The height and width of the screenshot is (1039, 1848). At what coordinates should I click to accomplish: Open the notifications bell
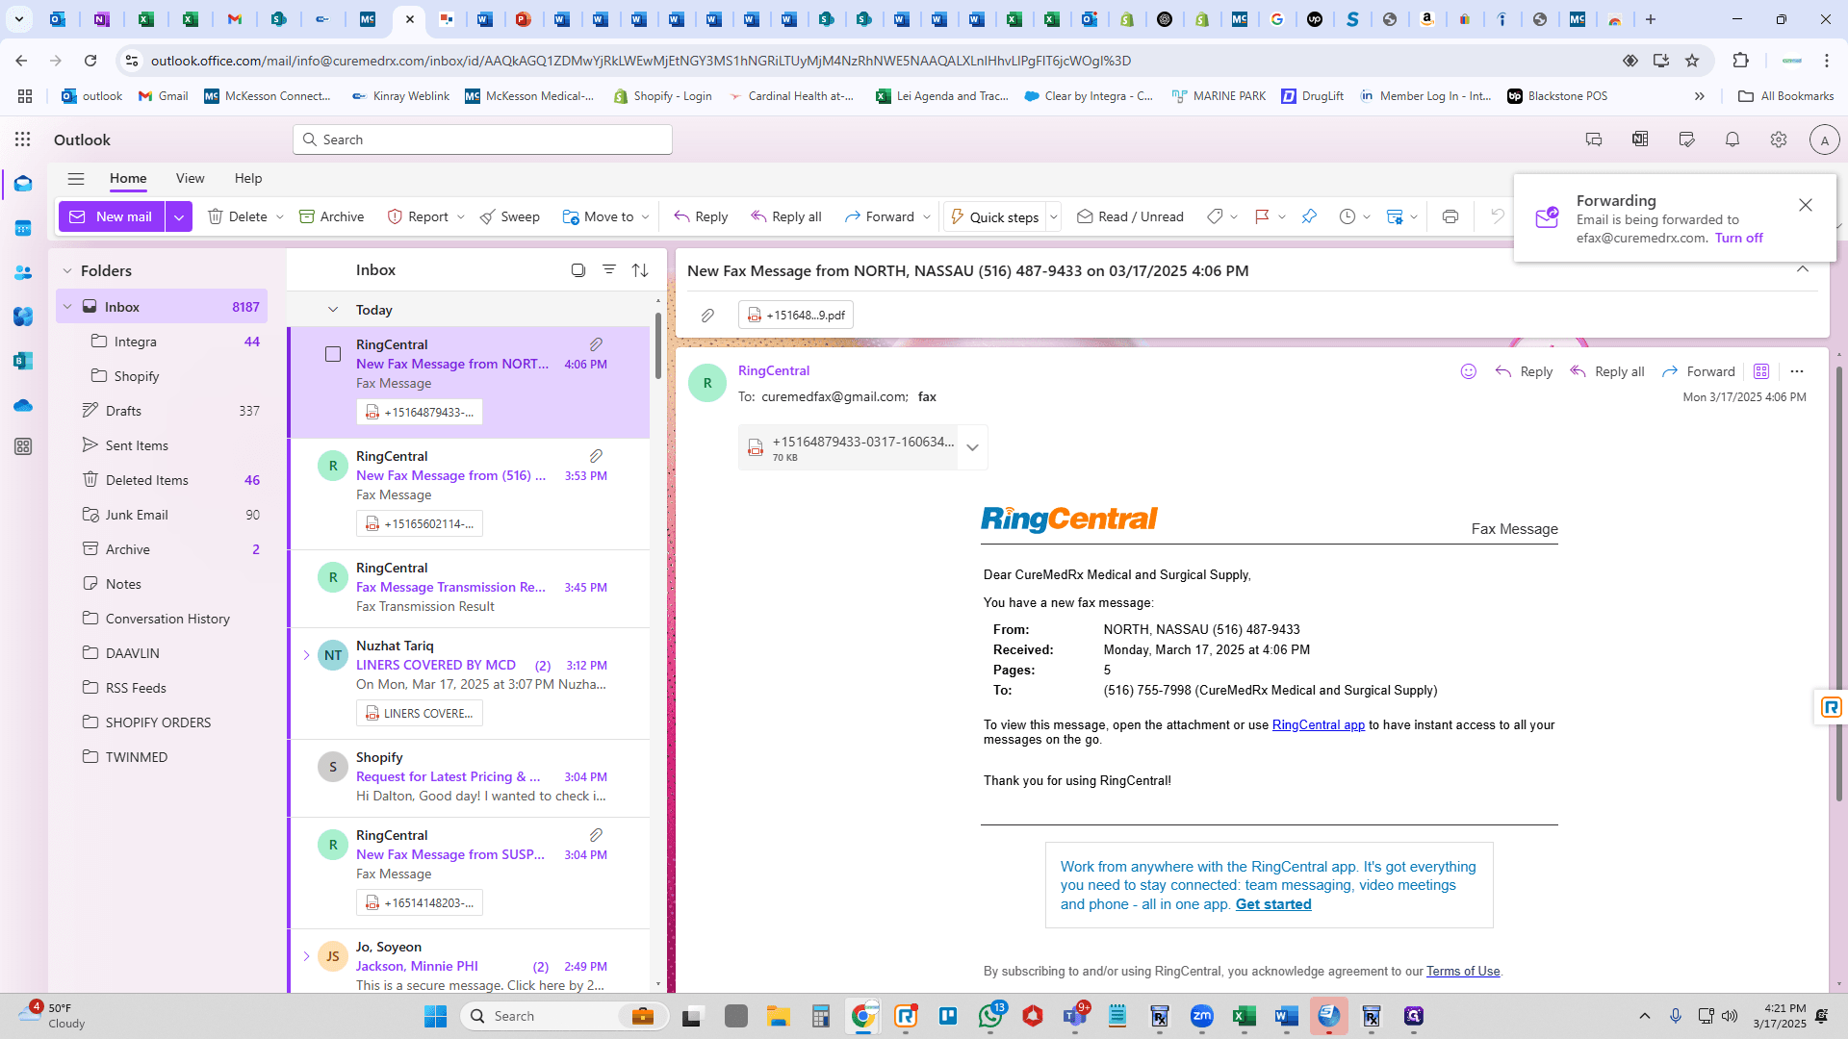[x=1732, y=139]
